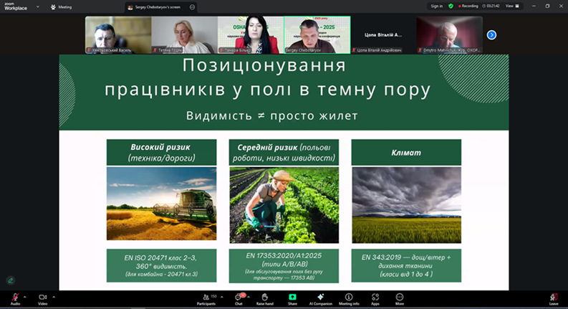Click the Recording indicator
This screenshot has height=309, width=568.
(468, 6)
